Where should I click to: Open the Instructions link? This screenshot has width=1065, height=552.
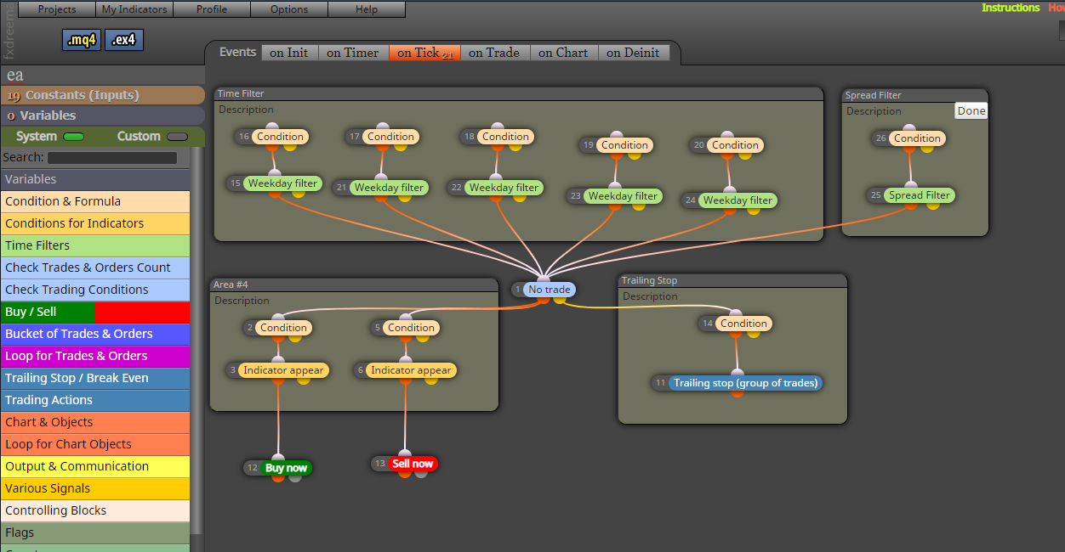(x=1011, y=8)
